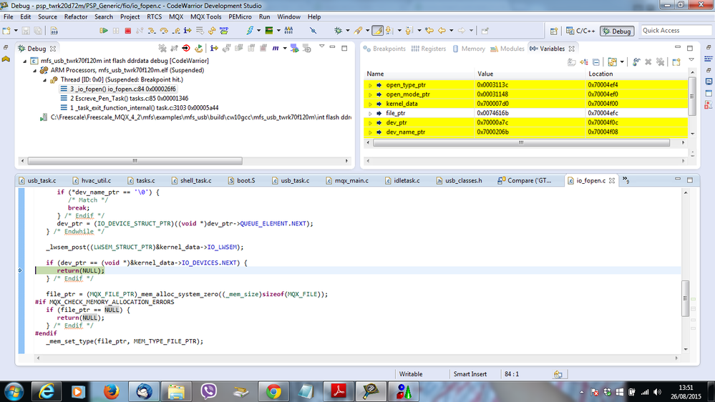Click Previous Annotation arrow icon
This screenshot has height=402, width=715.
point(409,31)
